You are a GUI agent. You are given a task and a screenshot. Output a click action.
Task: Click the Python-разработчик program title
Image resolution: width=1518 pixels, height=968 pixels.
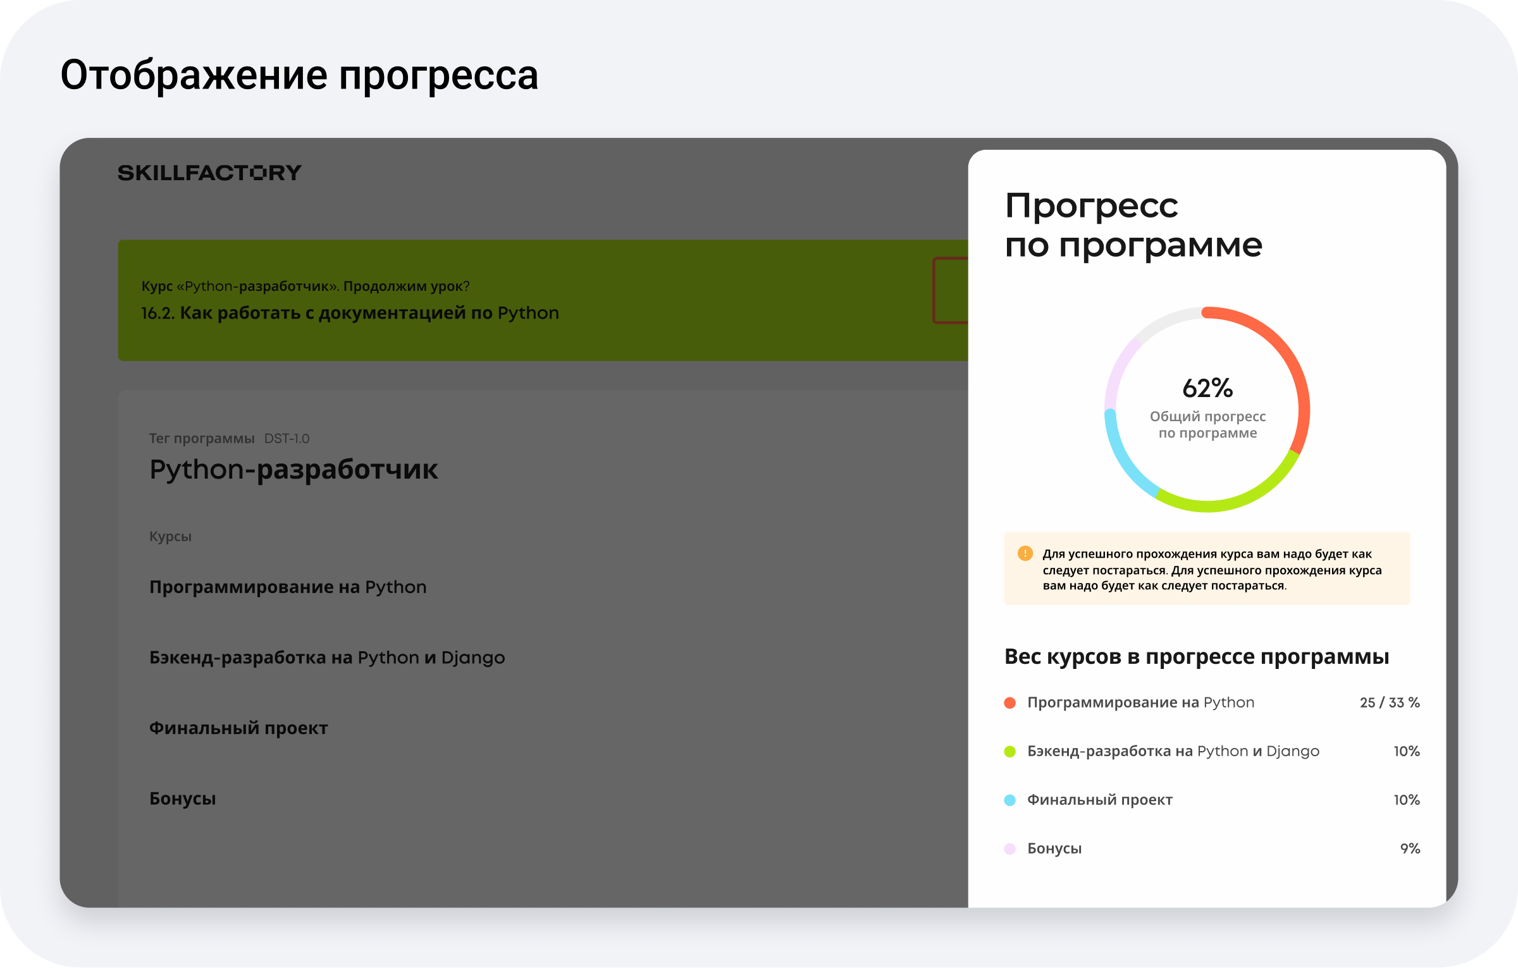pos(293,470)
